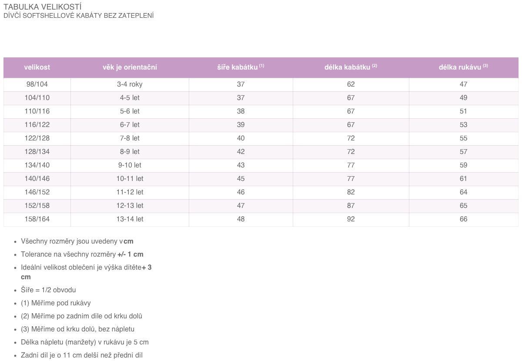Click age cell '7-8 let'

click(x=130, y=138)
